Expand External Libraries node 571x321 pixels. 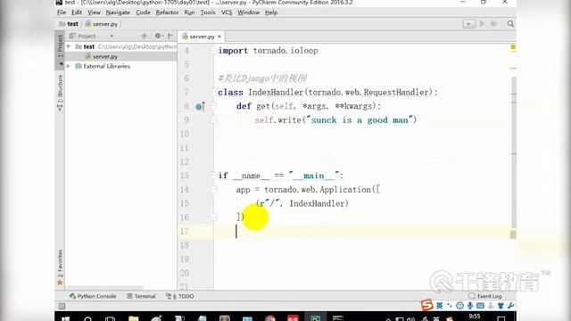[x=69, y=66]
